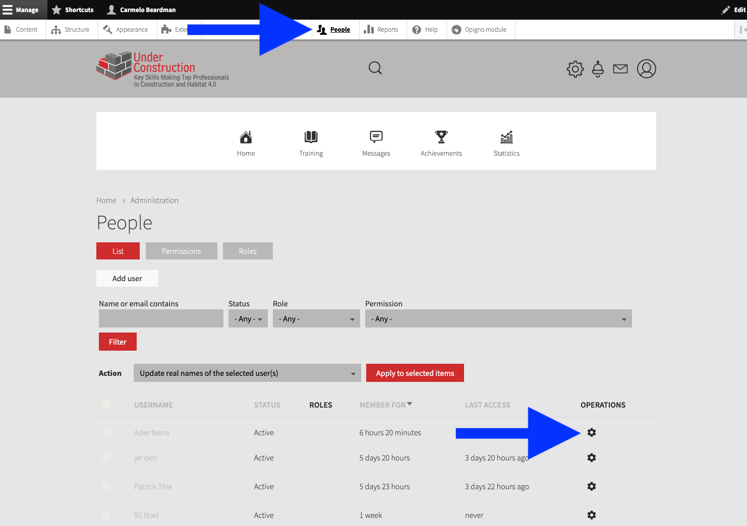747x526 pixels.
Task: Check the Patrick Thie row checkbox
Action: coord(106,486)
